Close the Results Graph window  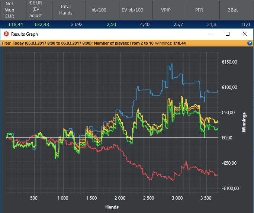click(245, 34)
